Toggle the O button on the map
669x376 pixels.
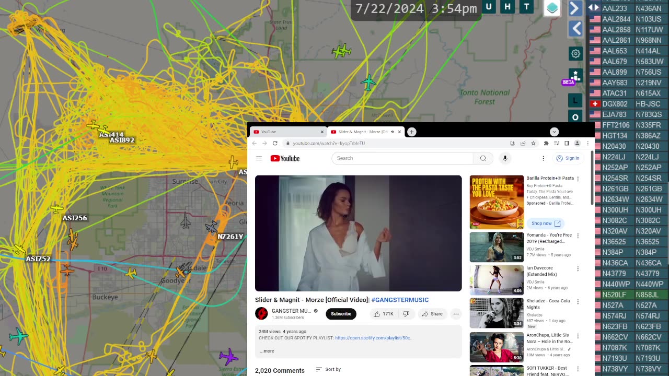[x=575, y=117]
